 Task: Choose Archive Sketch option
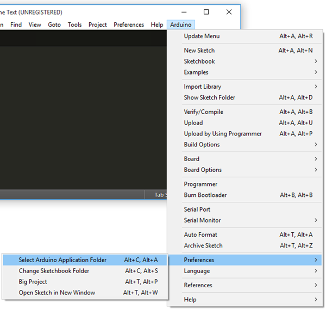tap(203, 246)
